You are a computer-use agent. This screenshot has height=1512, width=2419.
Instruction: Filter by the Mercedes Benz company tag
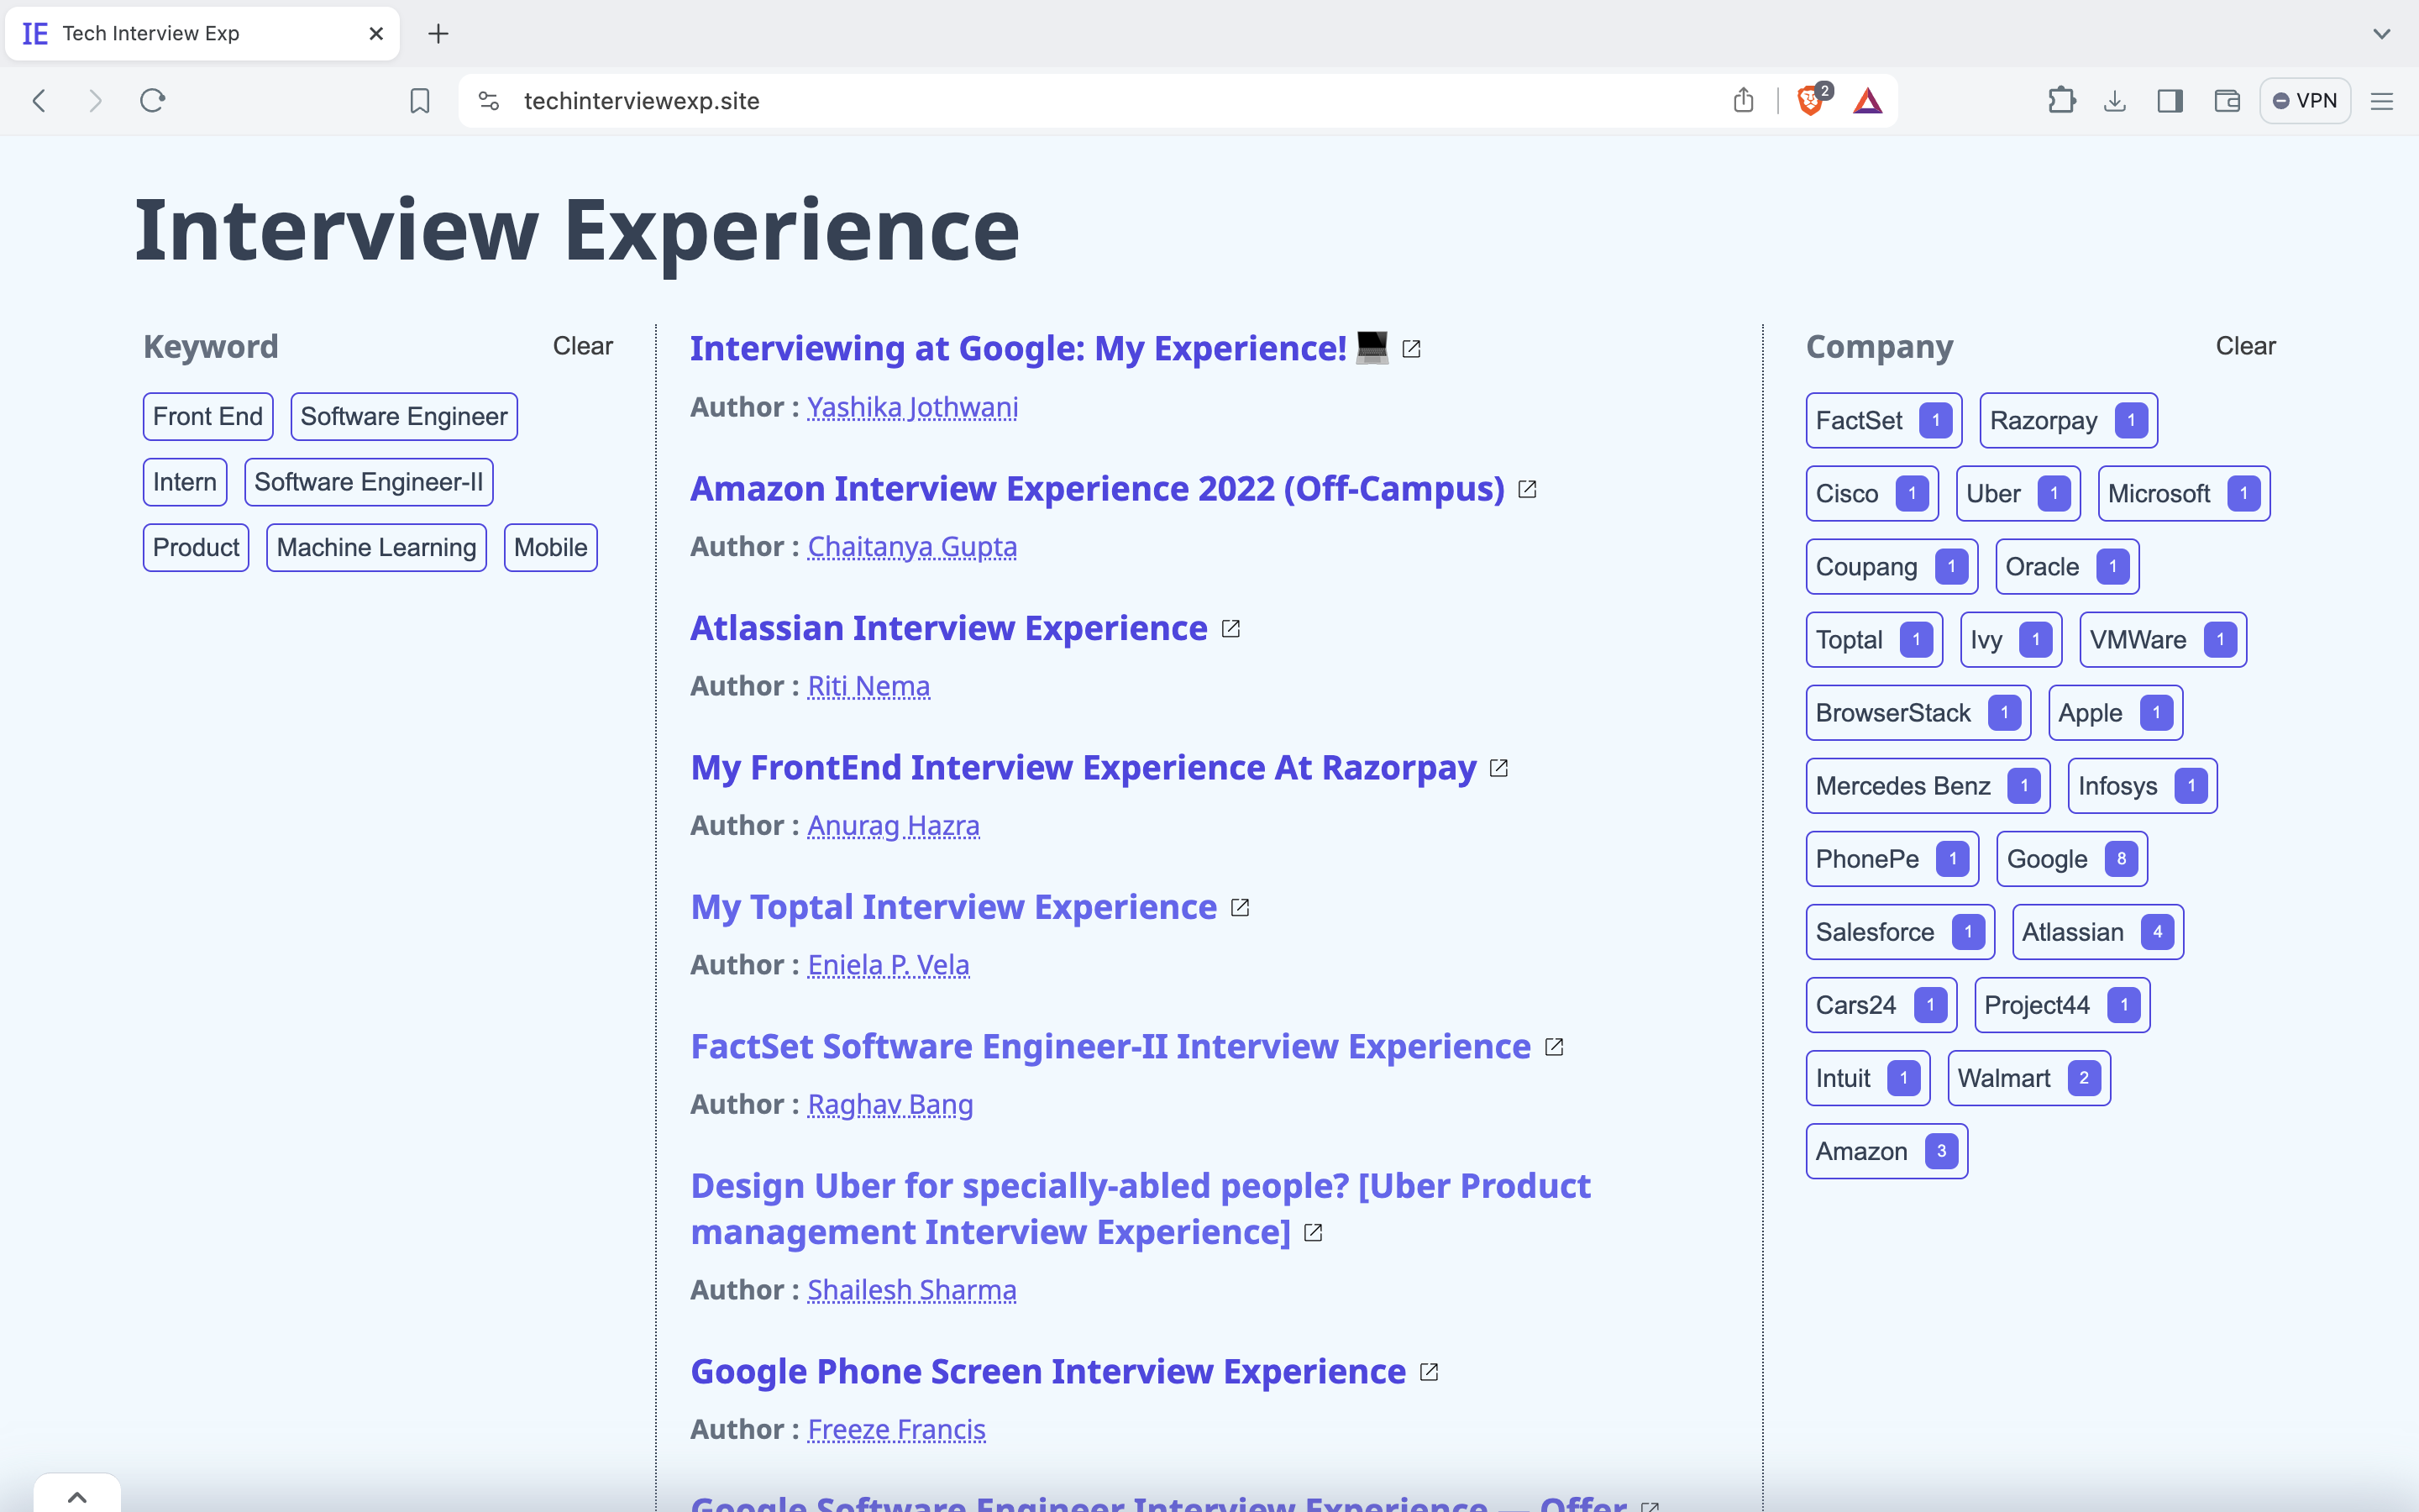click(x=1927, y=786)
